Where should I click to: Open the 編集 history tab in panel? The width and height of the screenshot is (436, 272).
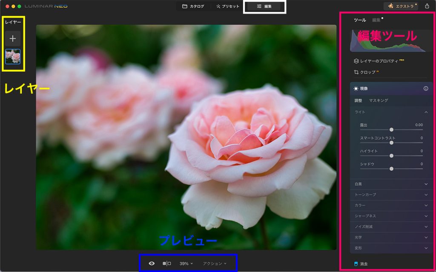click(x=376, y=20)
